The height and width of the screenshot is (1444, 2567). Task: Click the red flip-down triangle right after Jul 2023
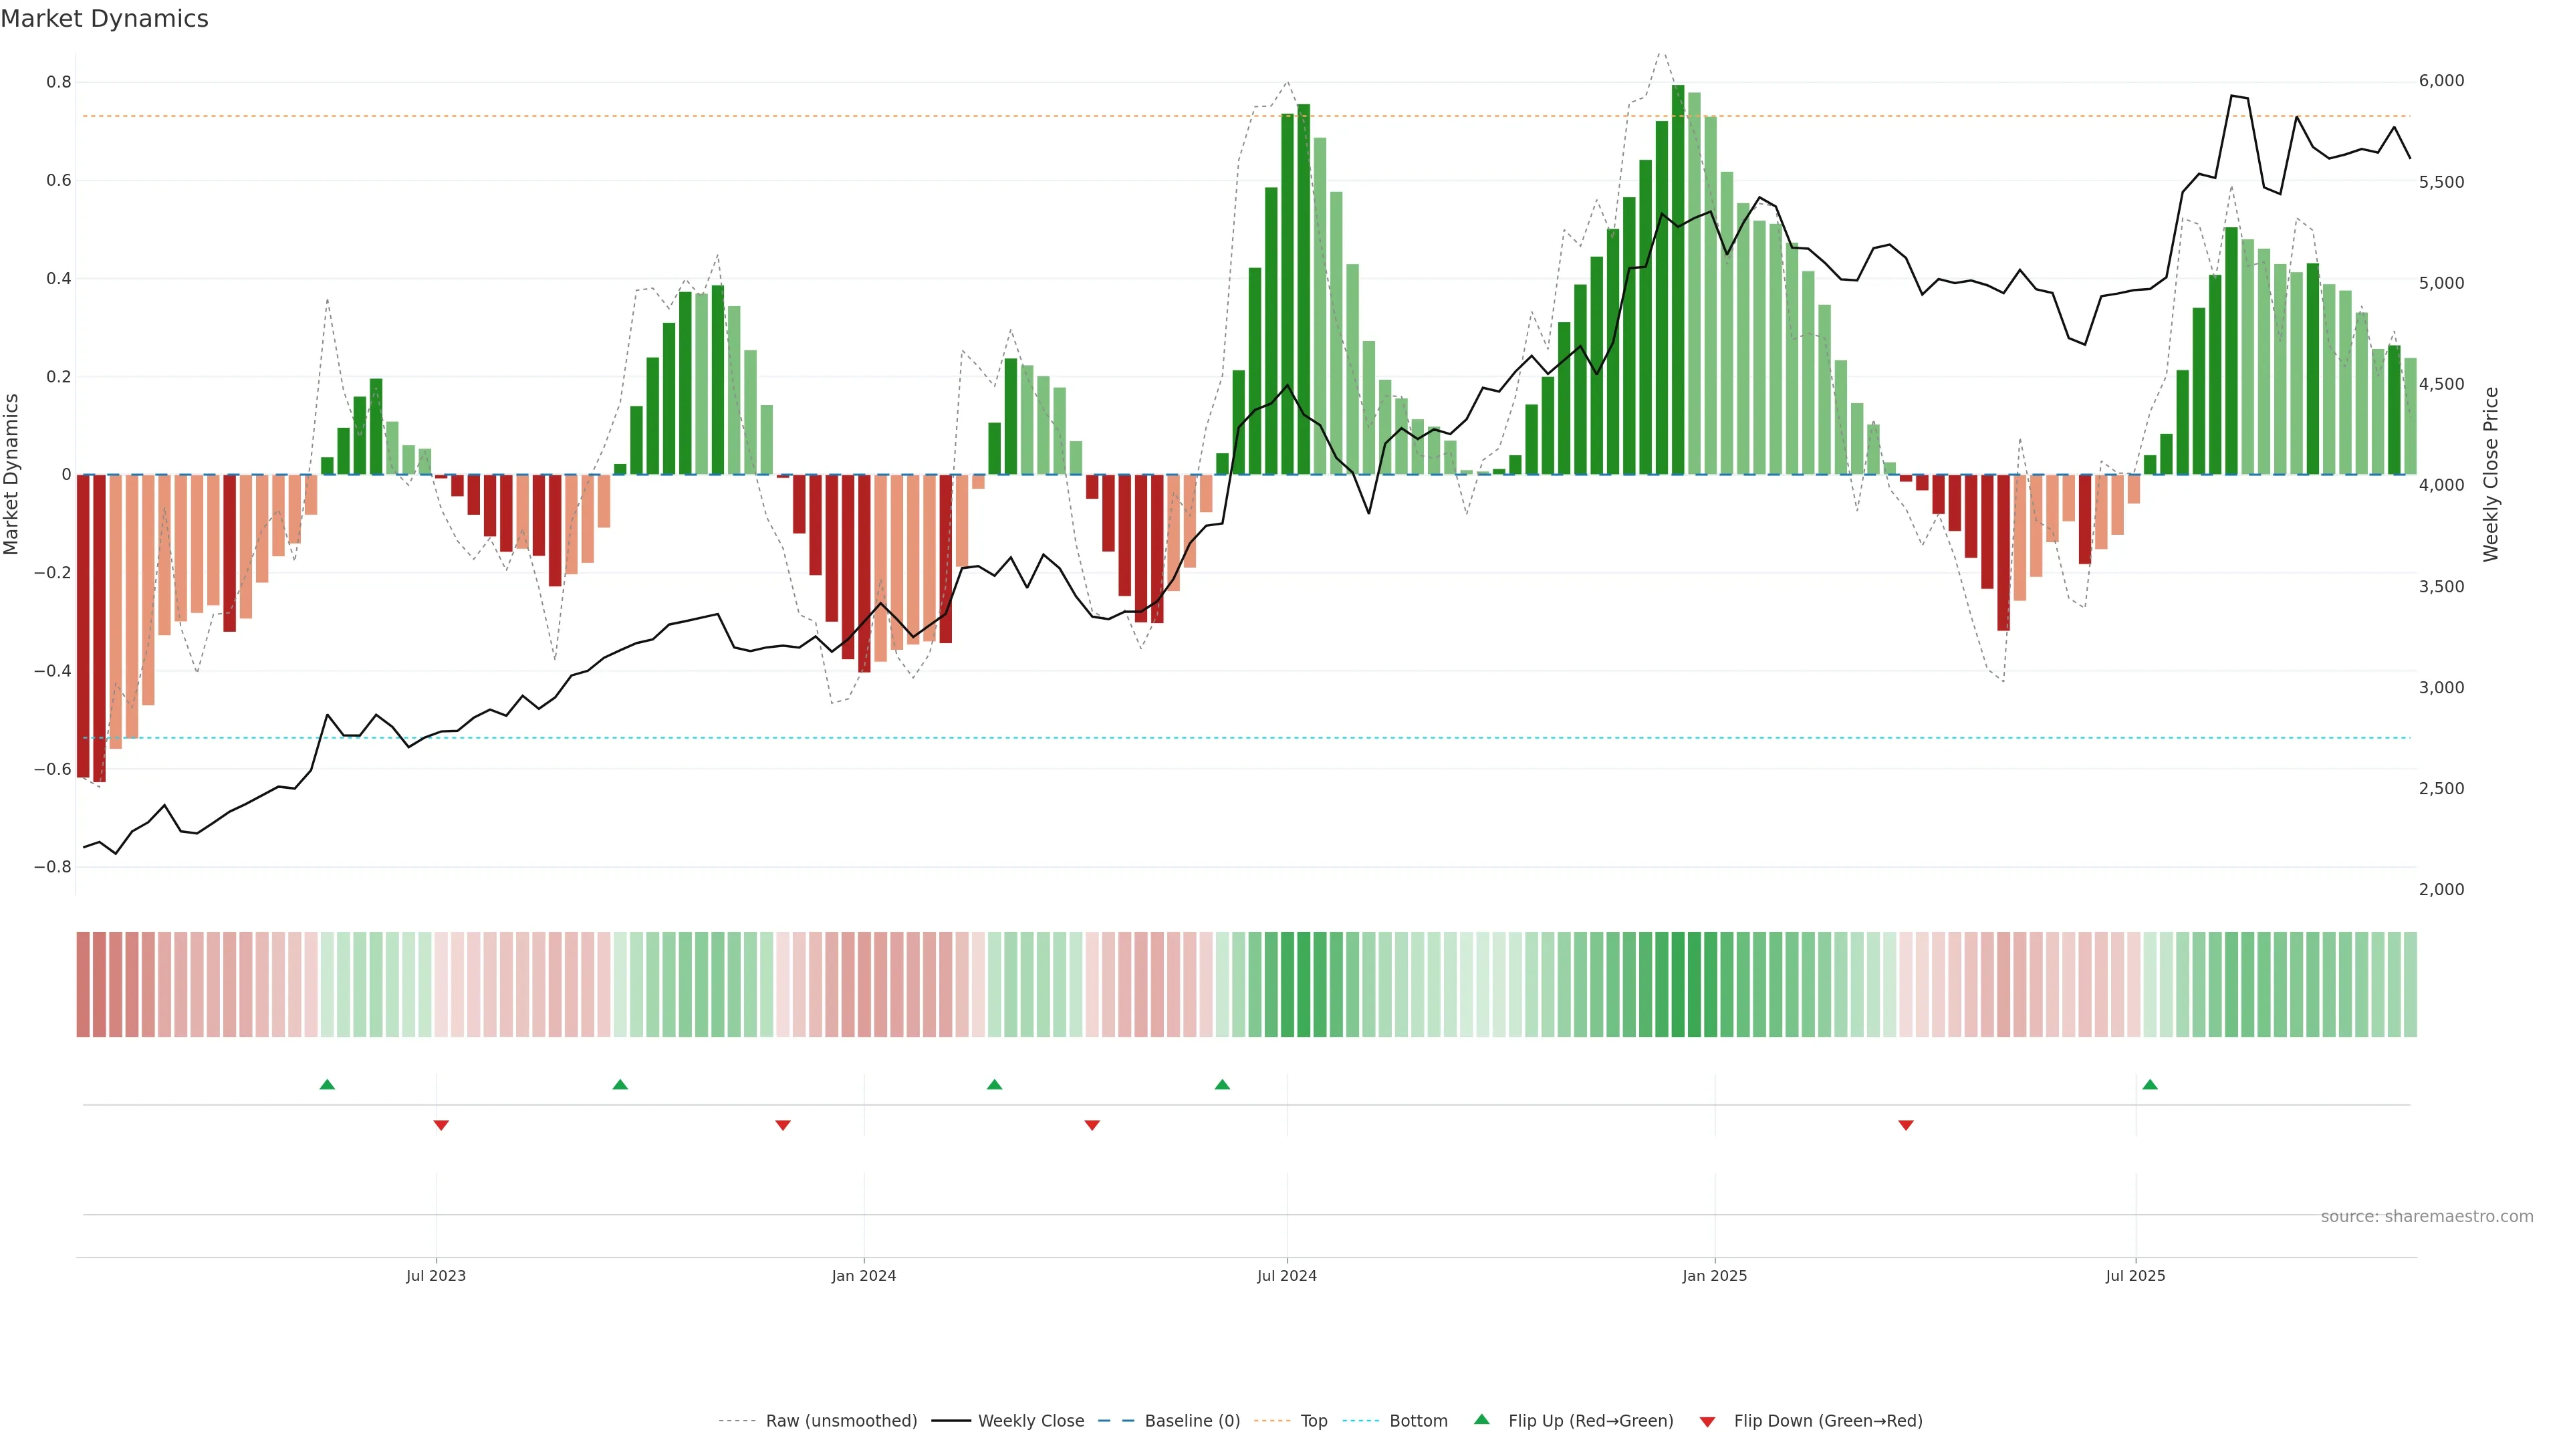point(441,1125)
